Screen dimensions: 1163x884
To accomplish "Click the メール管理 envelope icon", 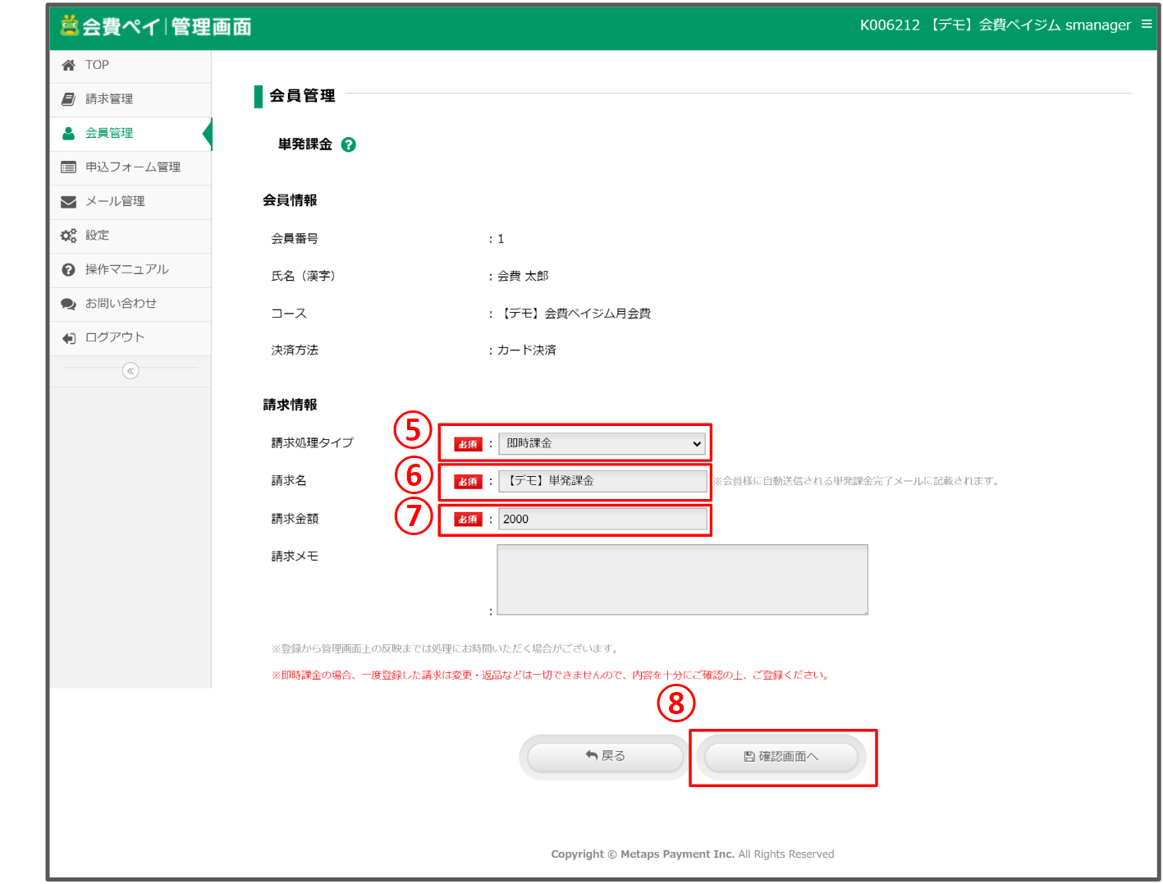I will (68, 201).
